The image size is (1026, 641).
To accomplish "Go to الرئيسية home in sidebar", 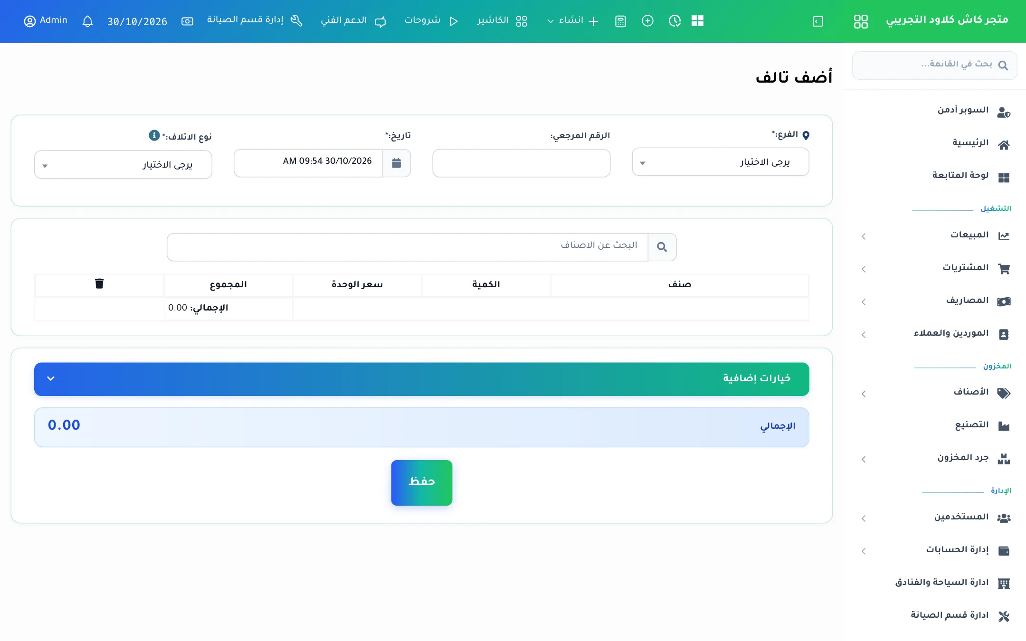I will [x=980, y=143].
